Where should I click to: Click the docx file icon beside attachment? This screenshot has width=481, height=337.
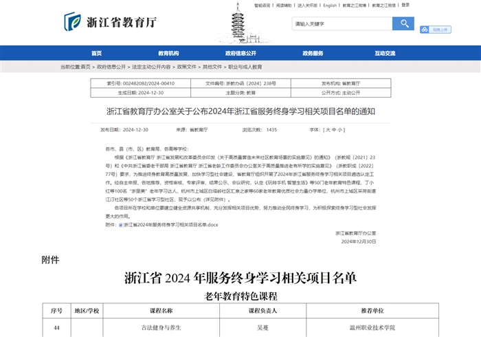121,225
